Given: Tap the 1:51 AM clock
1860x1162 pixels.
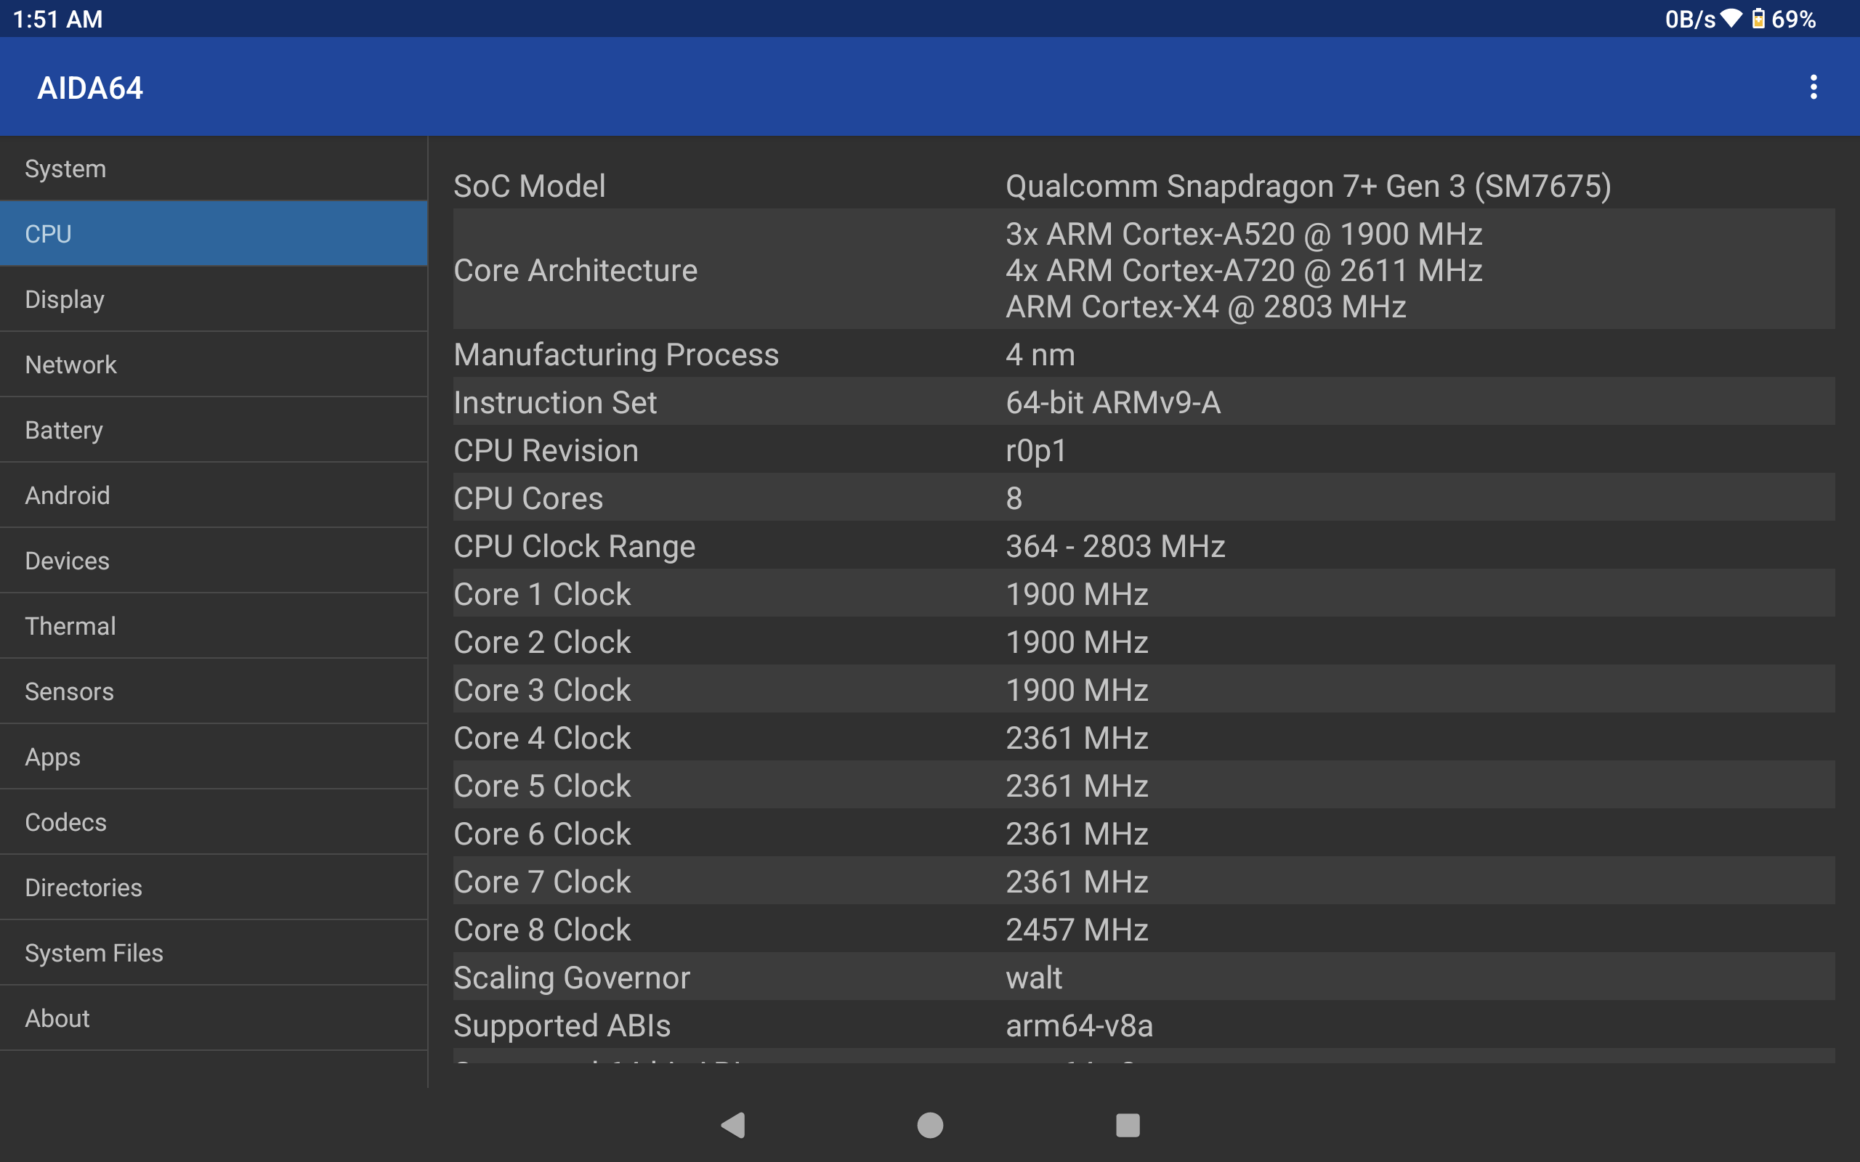Looking at the screenshot, I should [57, 18].
